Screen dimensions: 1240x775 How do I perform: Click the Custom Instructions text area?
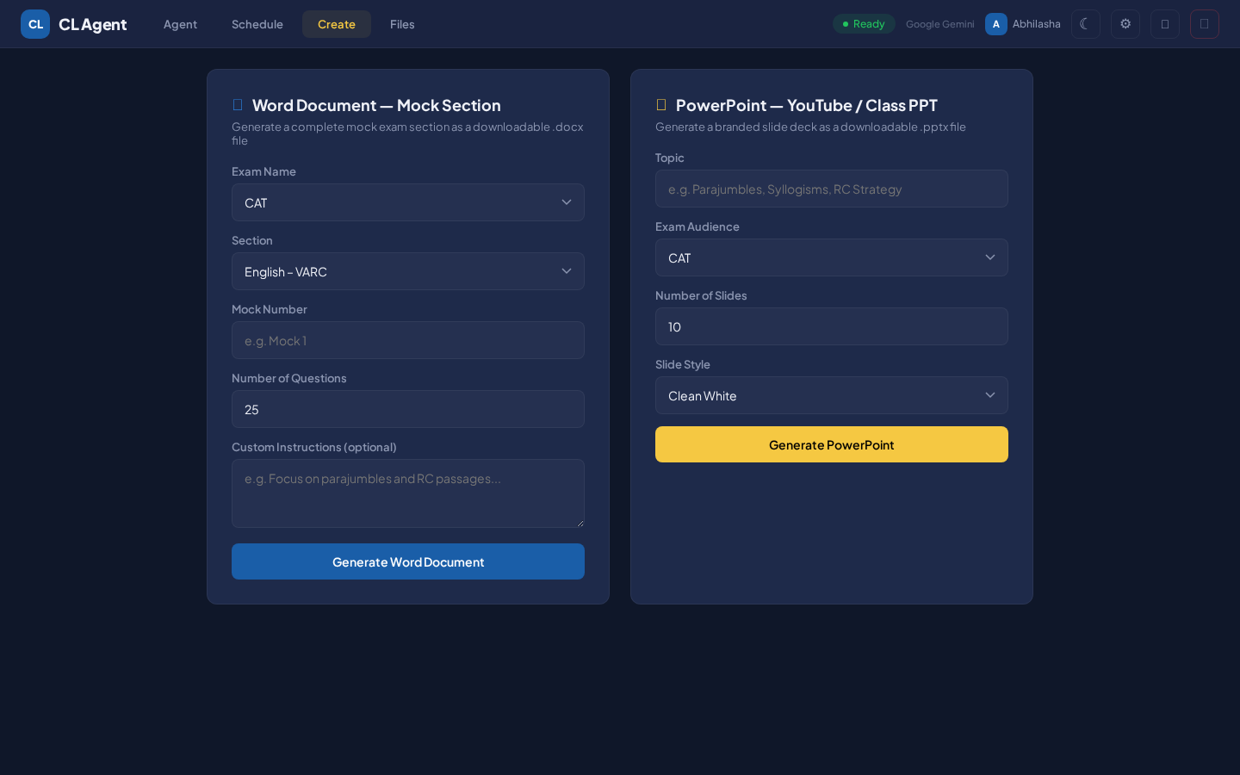(x=407, y=493)
